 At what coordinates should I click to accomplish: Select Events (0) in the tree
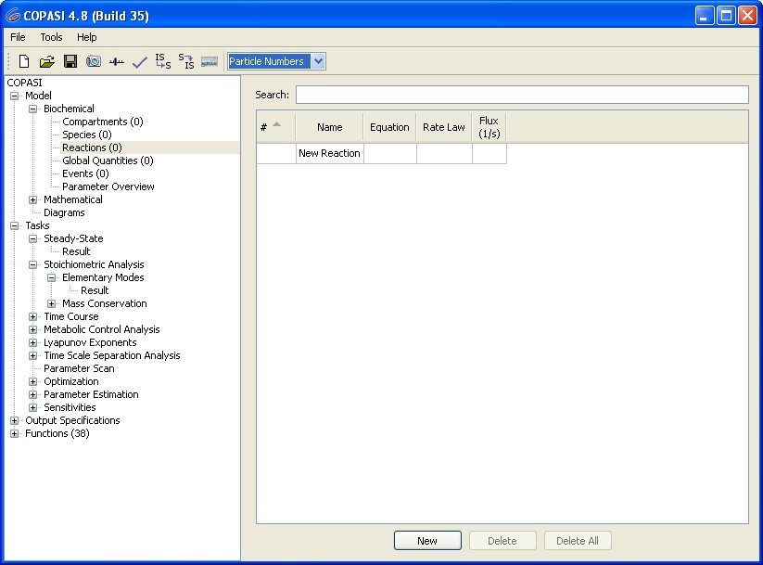85,173
